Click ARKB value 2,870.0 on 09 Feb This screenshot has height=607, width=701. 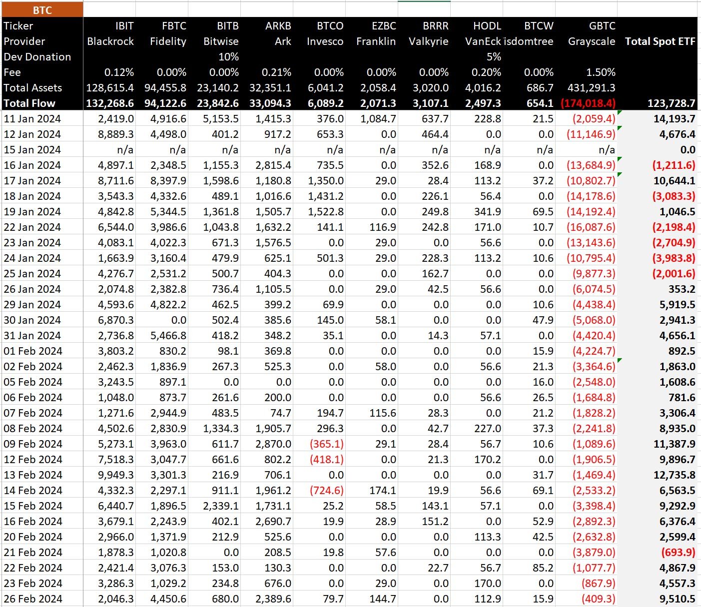coord(273,444)
